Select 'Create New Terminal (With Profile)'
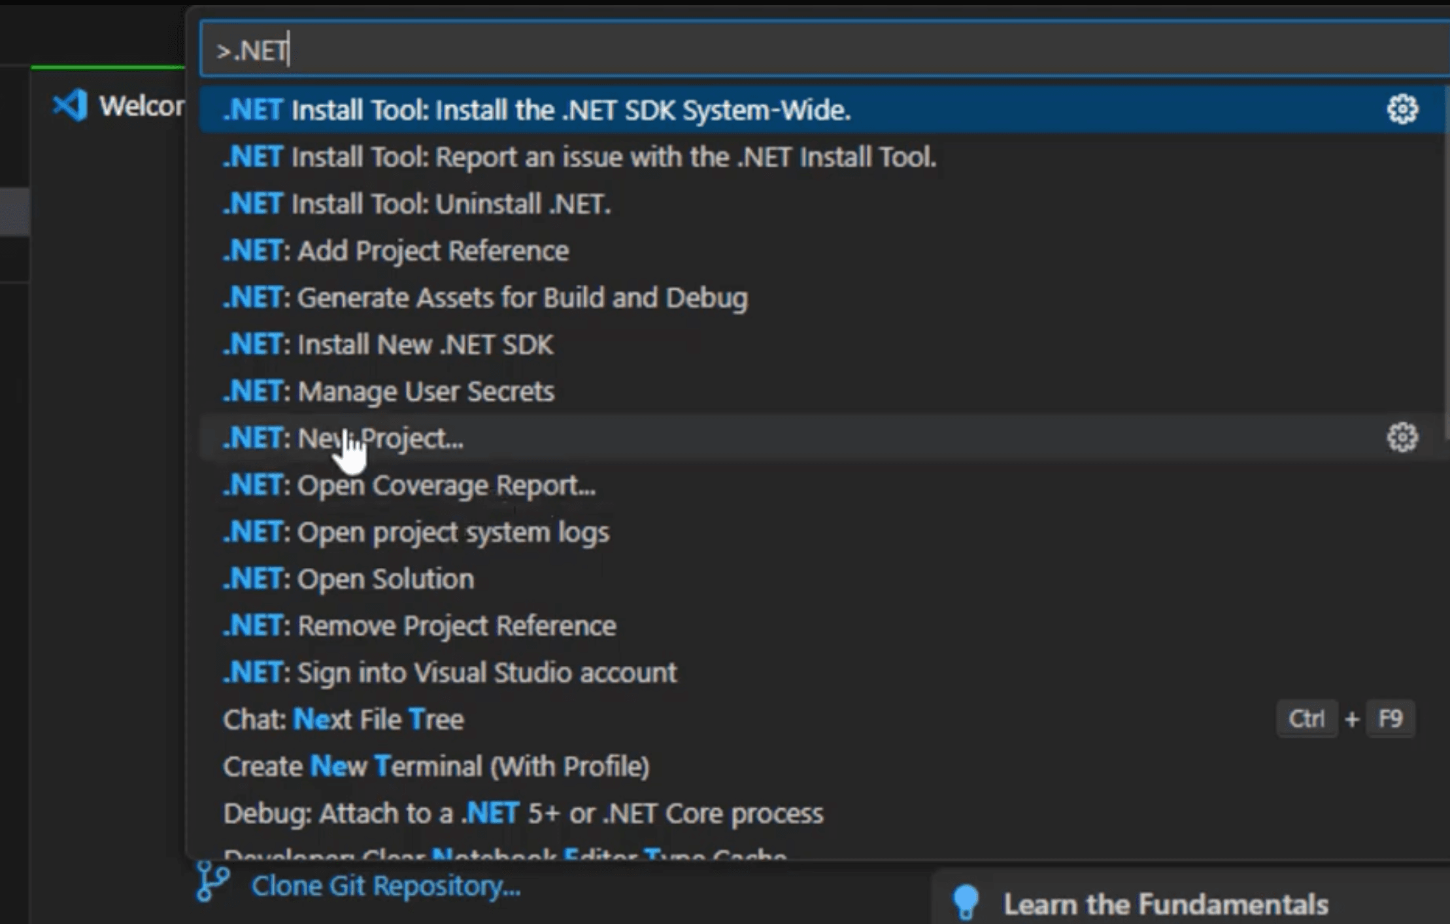Screen dimensions: 1450x924 436,766
